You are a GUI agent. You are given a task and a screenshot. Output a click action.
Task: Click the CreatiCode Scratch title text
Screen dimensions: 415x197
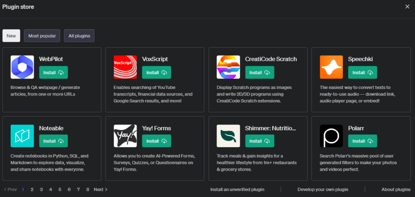tap(271, 59)
